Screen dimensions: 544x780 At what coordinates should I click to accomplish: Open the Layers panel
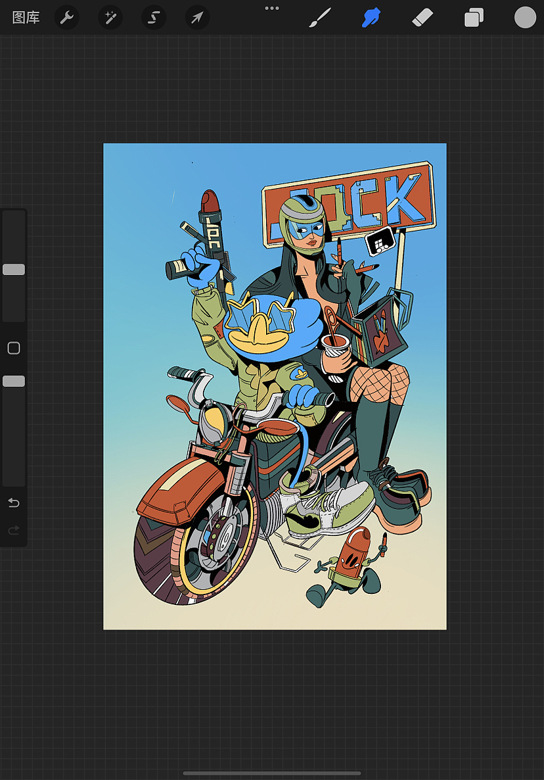pos(474,18)
